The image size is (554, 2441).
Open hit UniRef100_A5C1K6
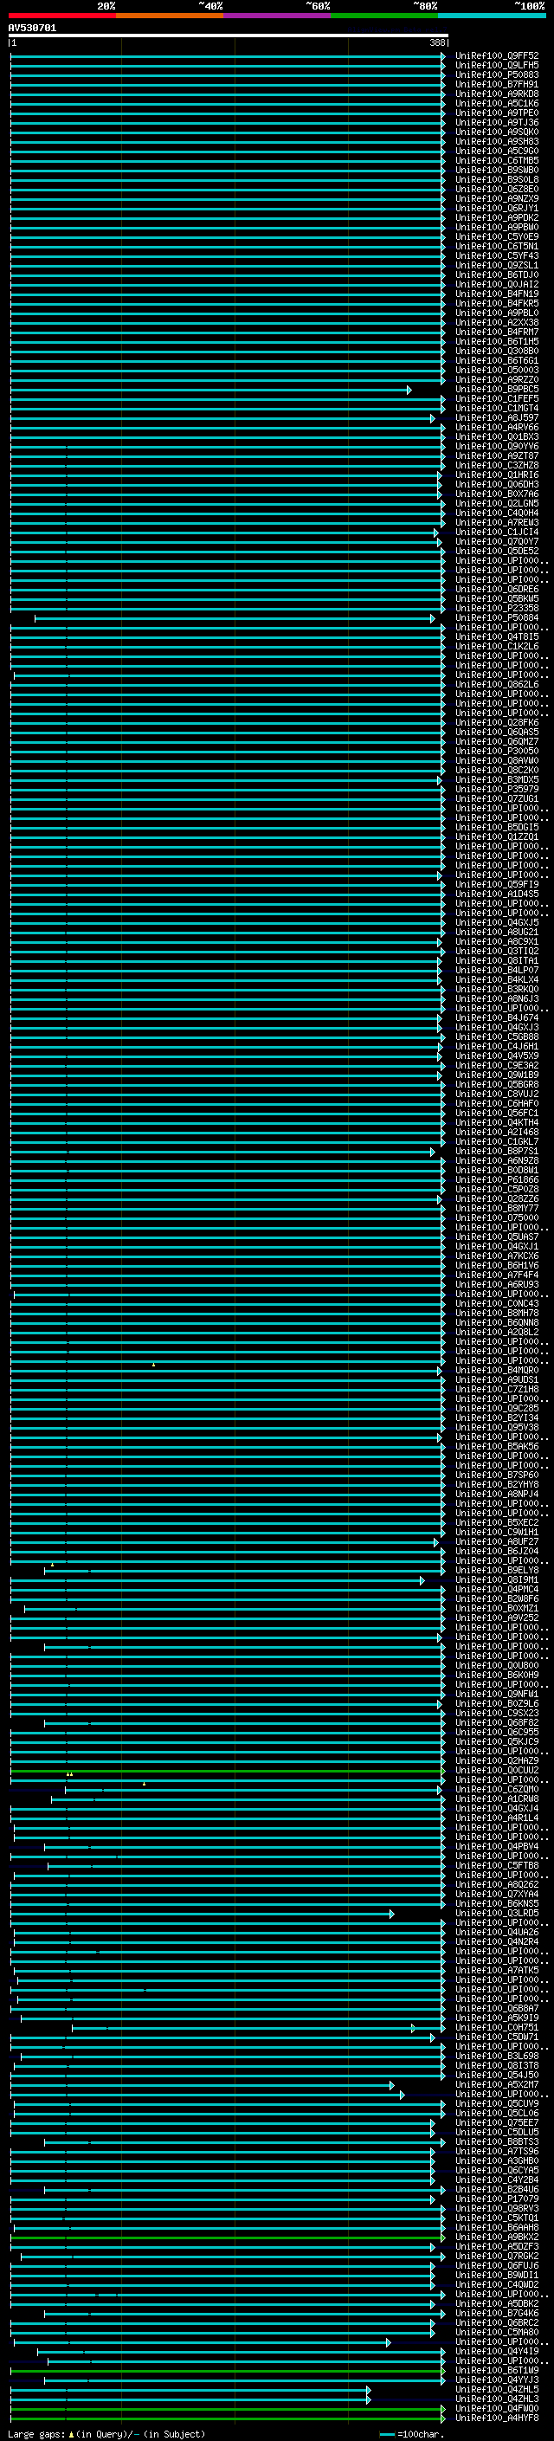point(497,103)
